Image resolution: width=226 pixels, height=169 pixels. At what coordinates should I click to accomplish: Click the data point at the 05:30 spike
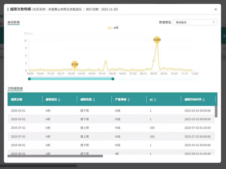[x=106, y=62]
